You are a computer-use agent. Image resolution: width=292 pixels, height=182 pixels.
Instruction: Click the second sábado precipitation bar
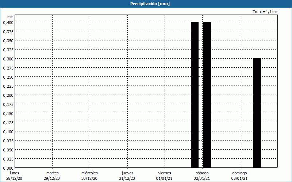point(207,95)
